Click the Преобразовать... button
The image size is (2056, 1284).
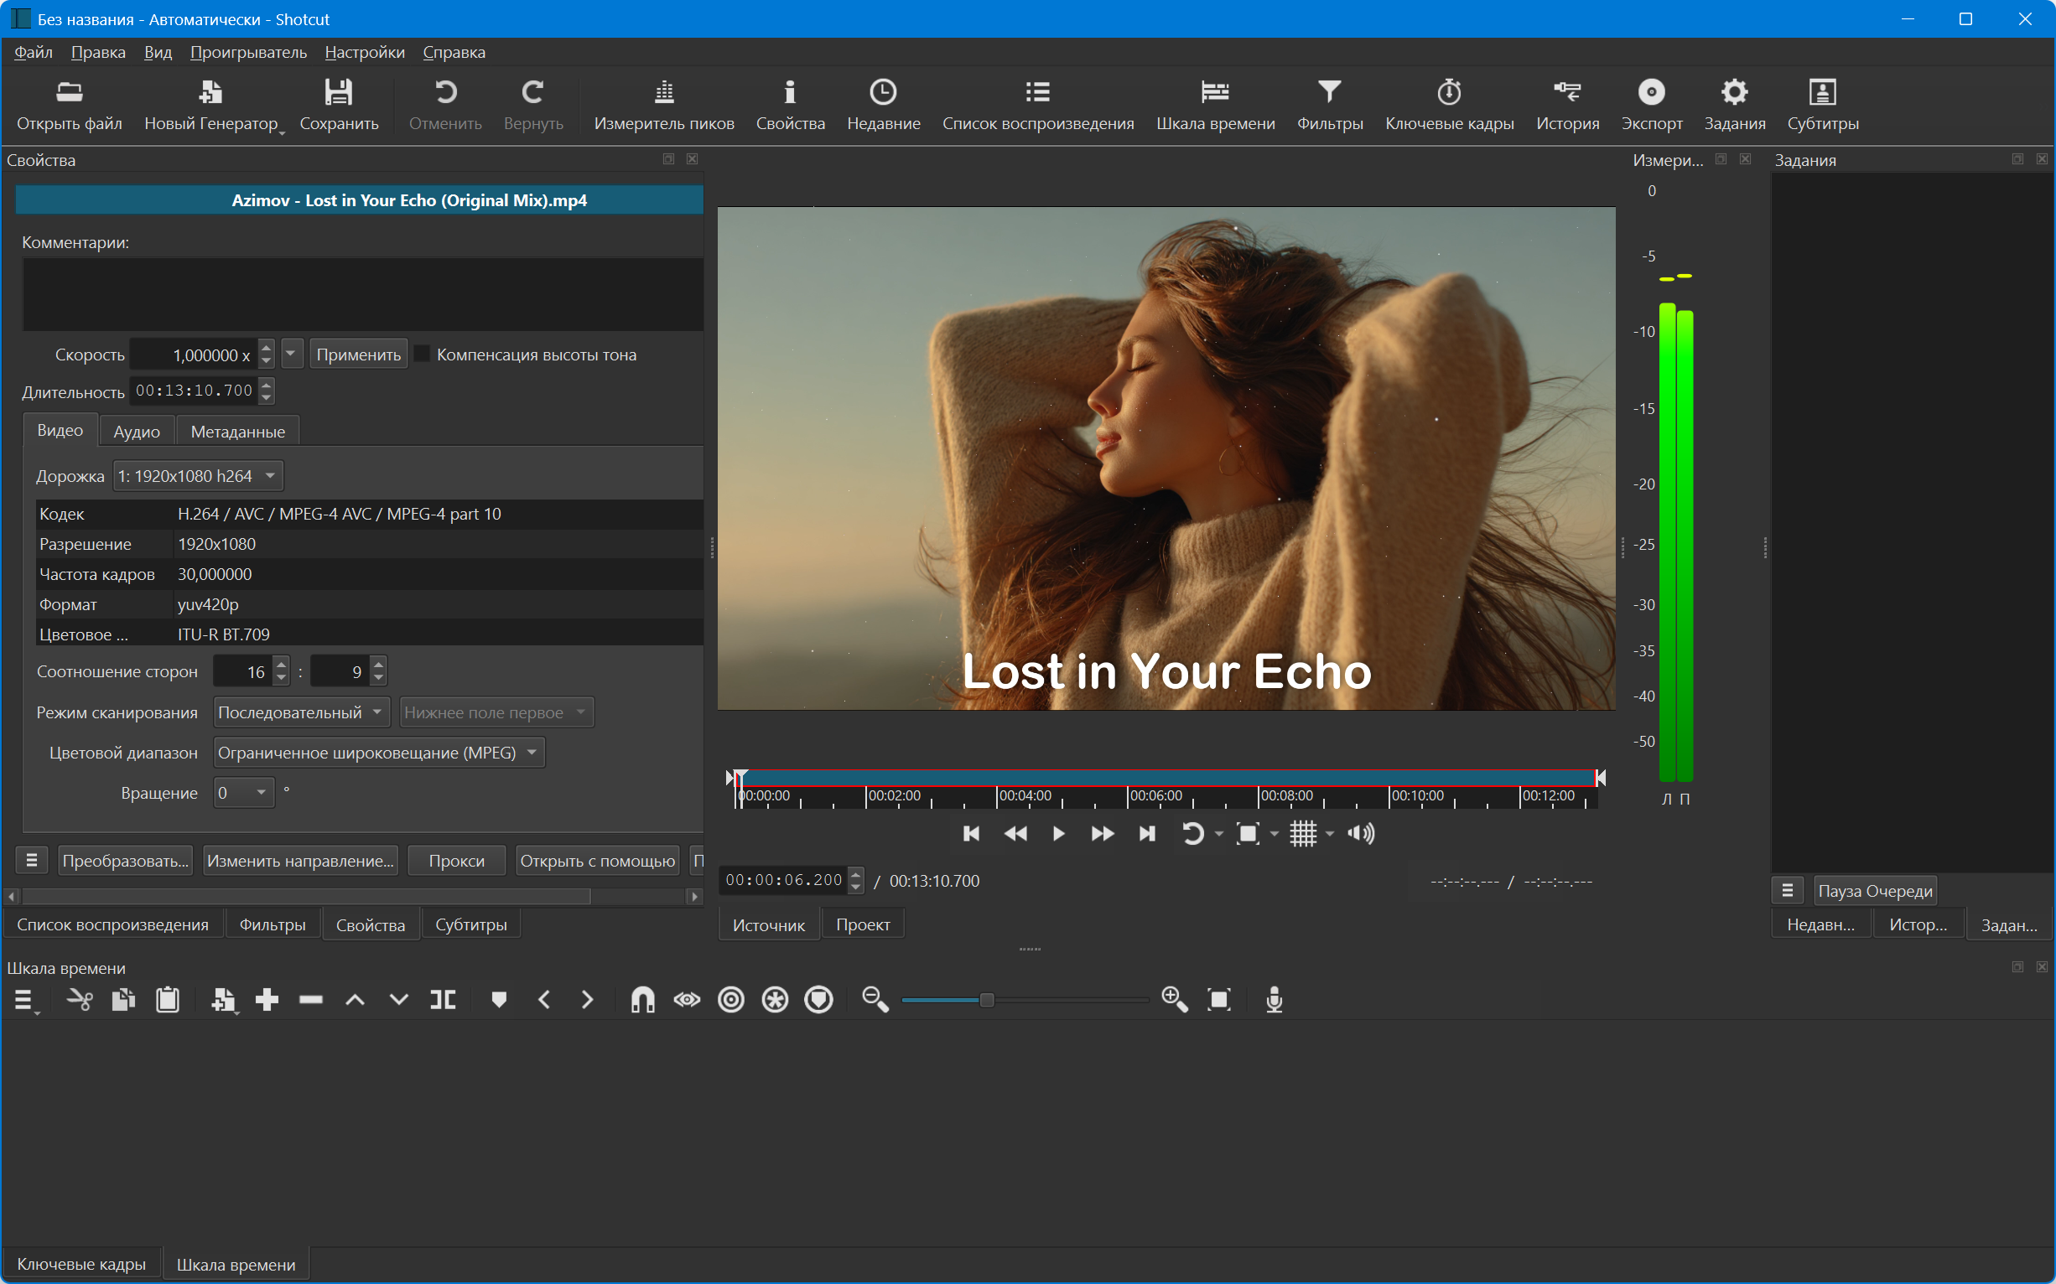coord(125,860)
